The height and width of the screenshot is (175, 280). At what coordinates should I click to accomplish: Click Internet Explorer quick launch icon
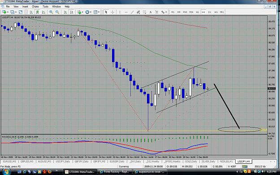pos(25,171)
